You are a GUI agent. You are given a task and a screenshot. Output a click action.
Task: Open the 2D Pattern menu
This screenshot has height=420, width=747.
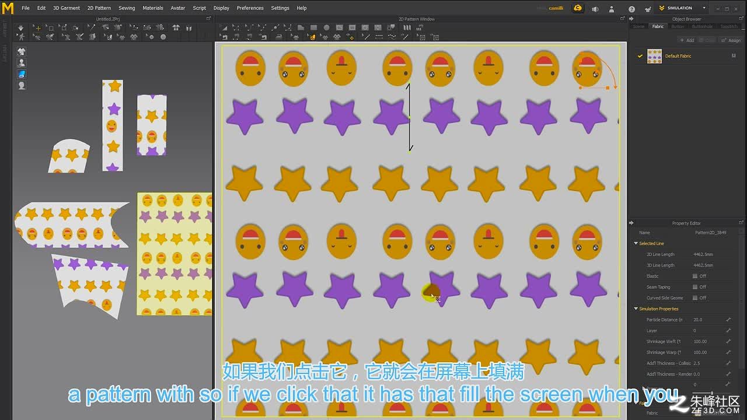point(99,8)
